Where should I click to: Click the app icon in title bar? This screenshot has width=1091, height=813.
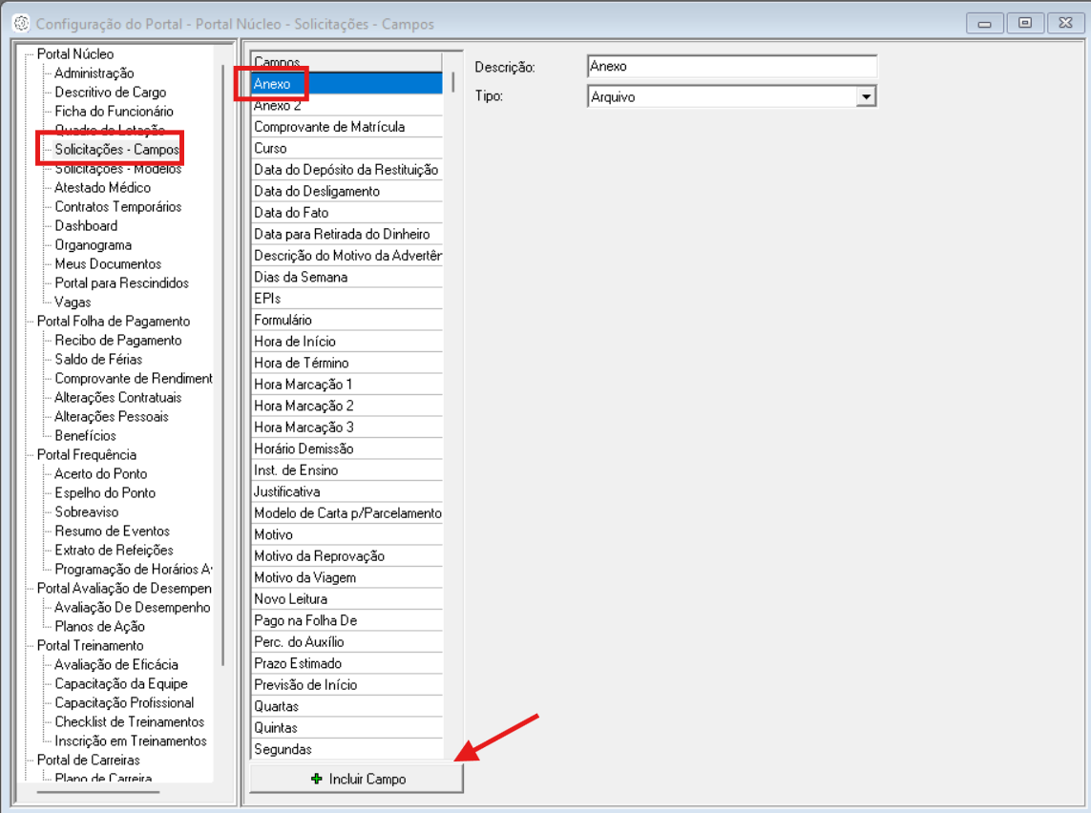point(19,23)
